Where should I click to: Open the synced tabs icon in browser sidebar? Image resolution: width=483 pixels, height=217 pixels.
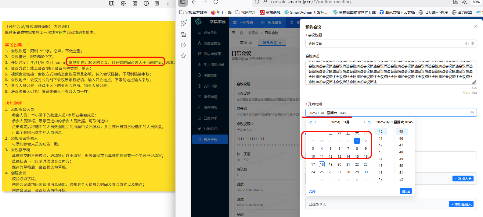(x=183, y=34)
